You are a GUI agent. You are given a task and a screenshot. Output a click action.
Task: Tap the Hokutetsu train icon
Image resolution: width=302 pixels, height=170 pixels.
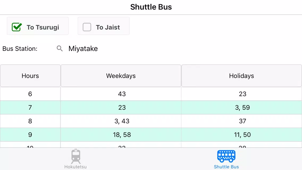(76, 156)
